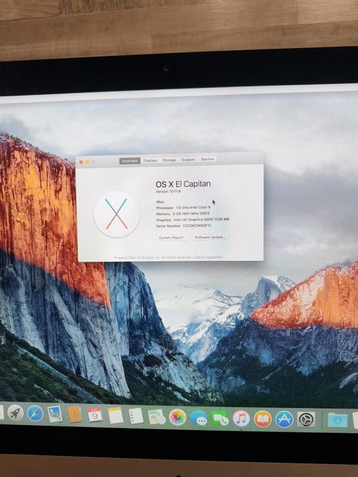The width and height of the screenshot is (358, 477).
Task: Open the License Agreement link
Action: [x=208, y=258]
